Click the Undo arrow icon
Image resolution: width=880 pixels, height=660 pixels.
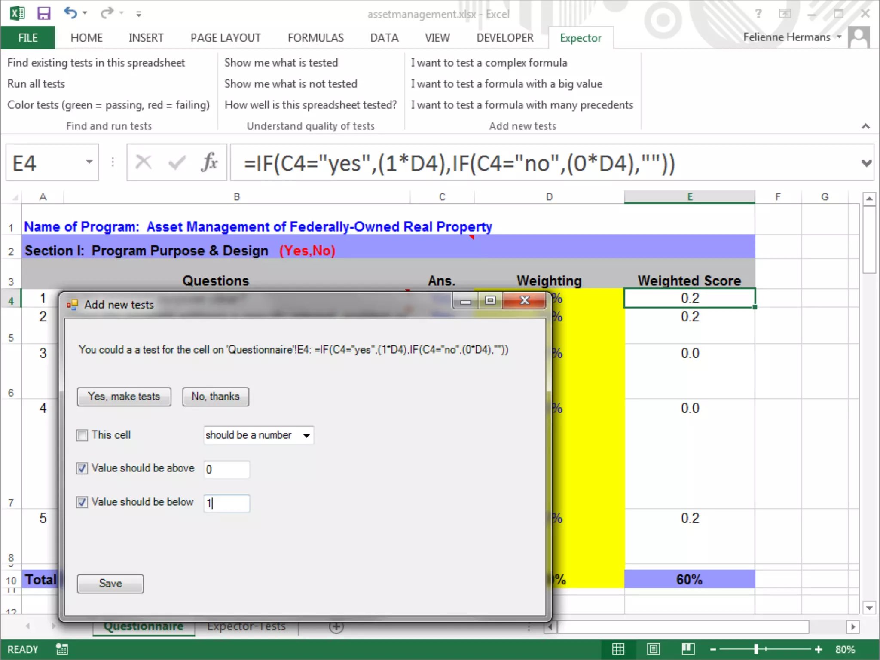coord(70,13)
